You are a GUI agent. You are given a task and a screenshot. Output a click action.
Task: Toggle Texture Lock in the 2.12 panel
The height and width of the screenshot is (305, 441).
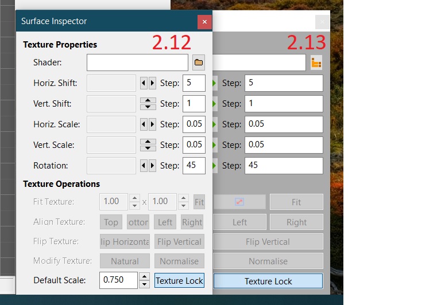coord(179,281)
